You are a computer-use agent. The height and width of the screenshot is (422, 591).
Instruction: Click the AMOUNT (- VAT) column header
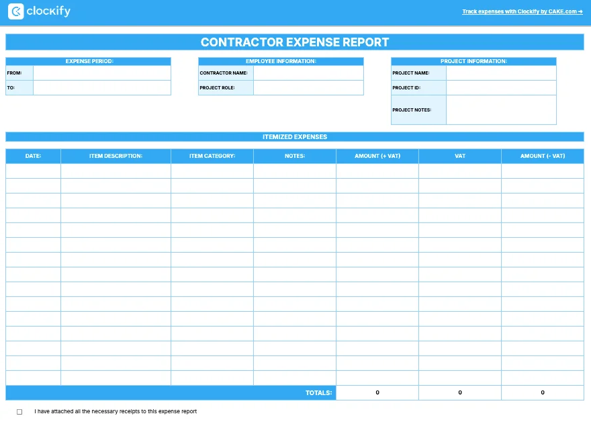click(x=543, y=156)
